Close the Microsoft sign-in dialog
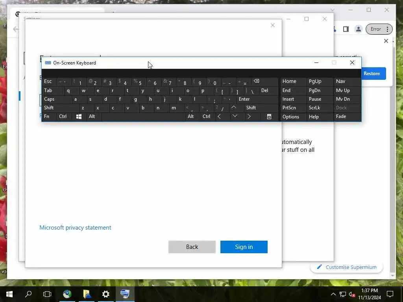The height and width of the screenshot is (302, 403). coord(273,25)
